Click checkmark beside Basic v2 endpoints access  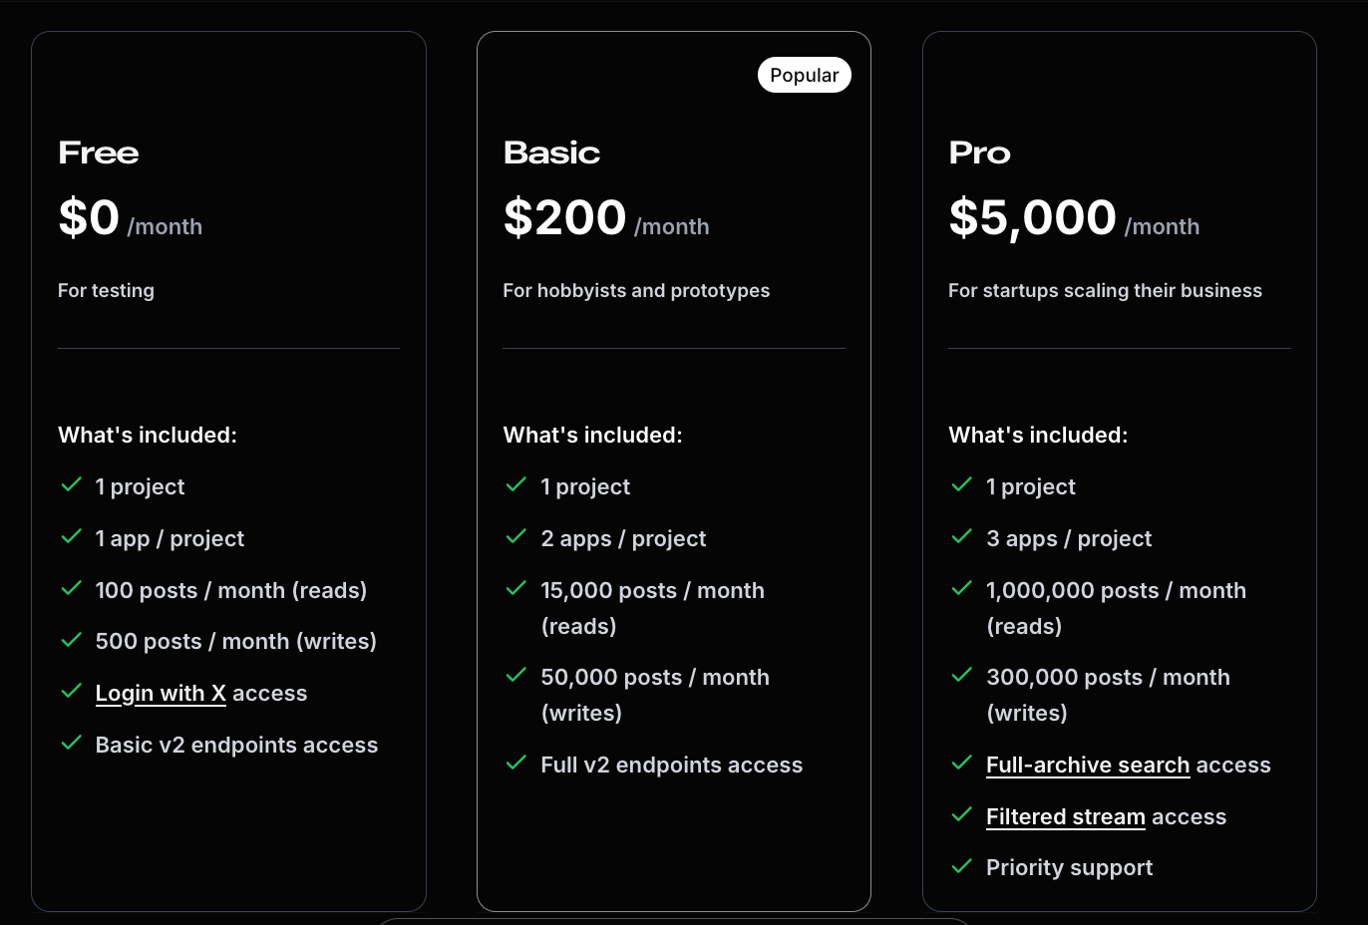[71, 743]
